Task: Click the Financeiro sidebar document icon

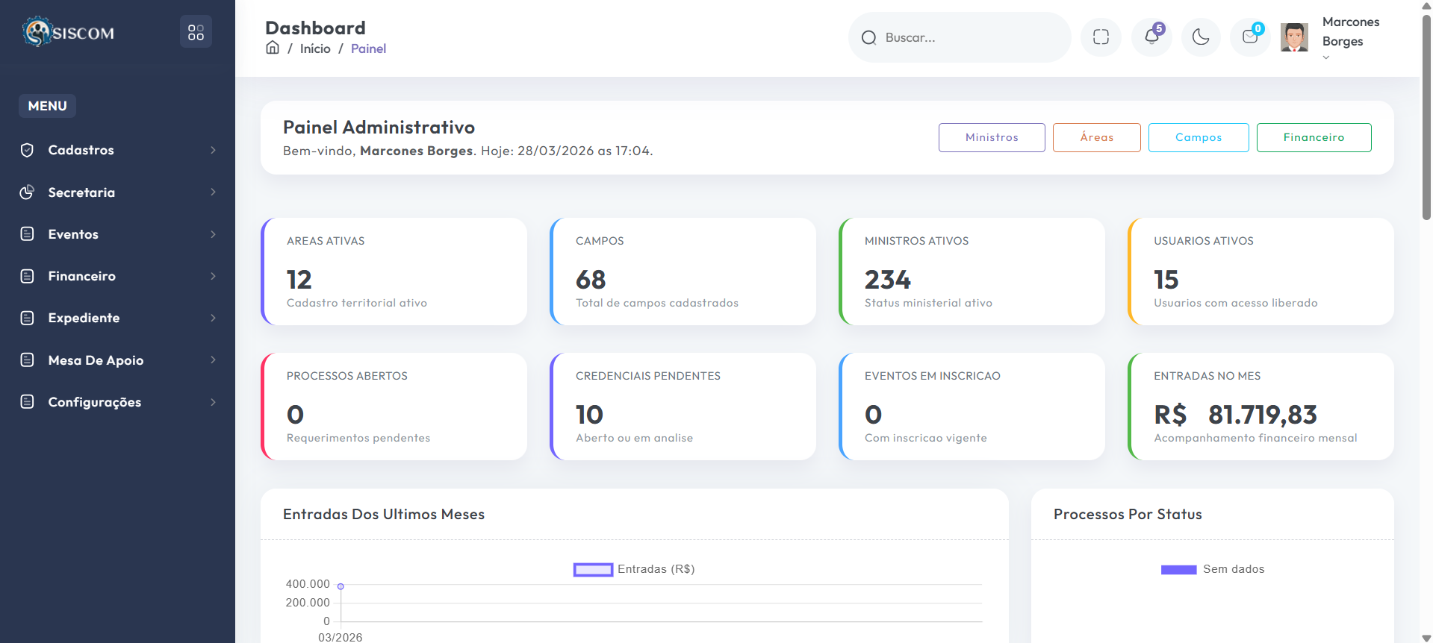Action: pyautogui.click(x=27, y=276)
